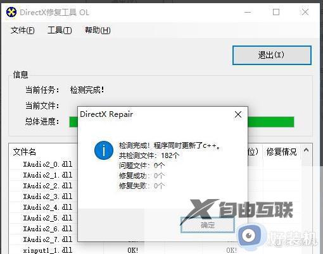The width and height of the screenshot is (323, 254).
Task: Click the 退出(X) button
Action: pyautogui.click(x=272, y=55)
